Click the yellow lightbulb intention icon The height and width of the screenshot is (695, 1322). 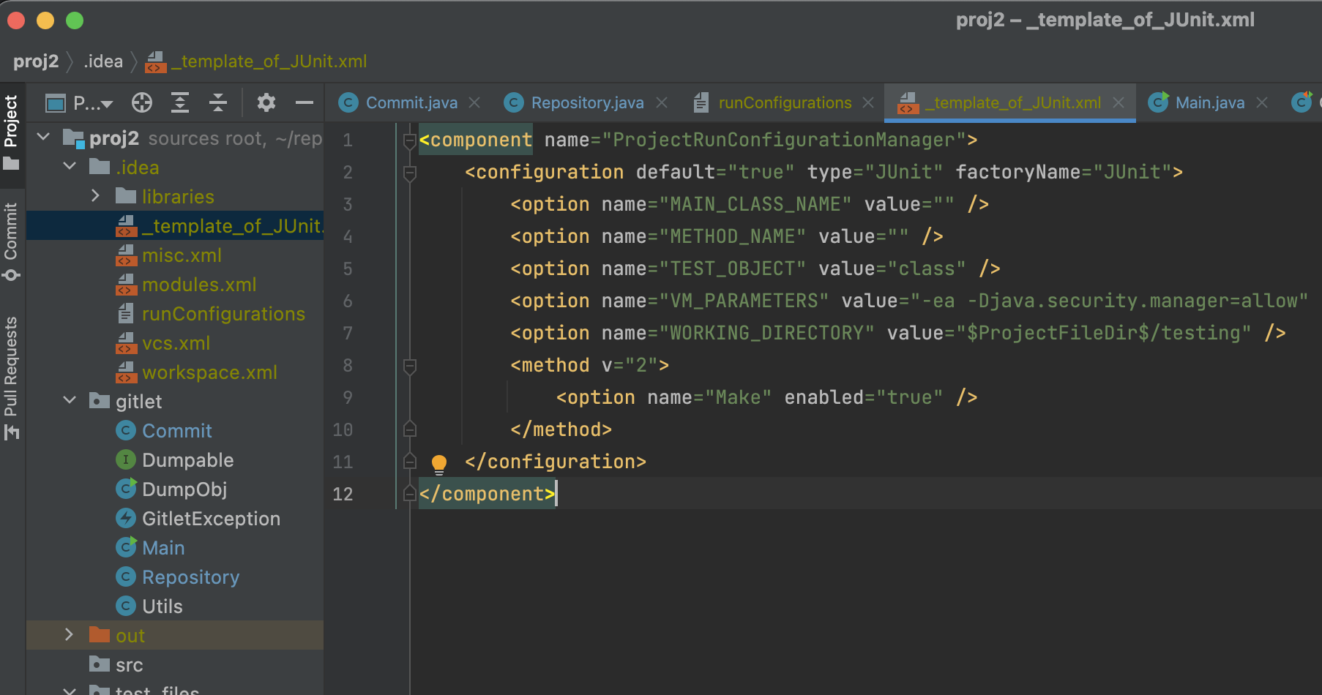pyautogui.click(x=439, y=463)
